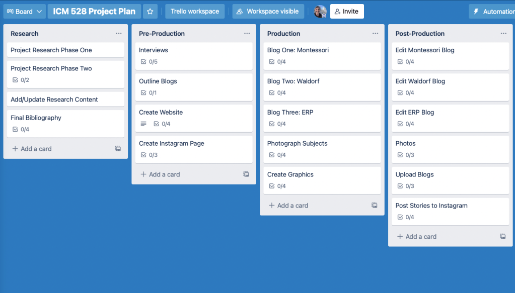Open the Workspace visible visibility dropdown
Screen dimensions: 515x293
click(x=267, y=12)
